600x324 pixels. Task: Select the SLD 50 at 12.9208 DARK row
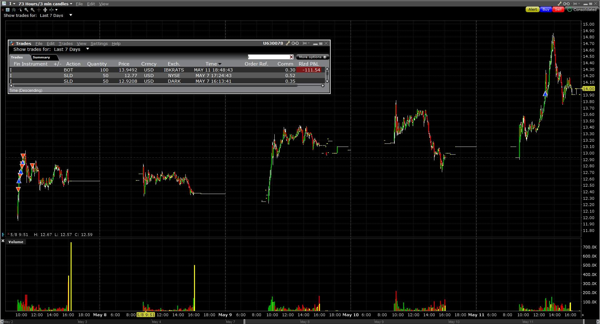click(167, 81)
